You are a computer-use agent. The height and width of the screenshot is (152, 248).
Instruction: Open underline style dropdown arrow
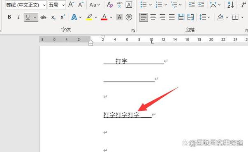35,17
